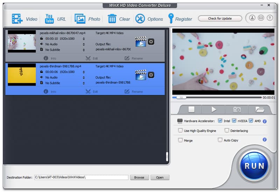Click the Video add icon in toolbar
280x192 pixels.
(17, 19)
